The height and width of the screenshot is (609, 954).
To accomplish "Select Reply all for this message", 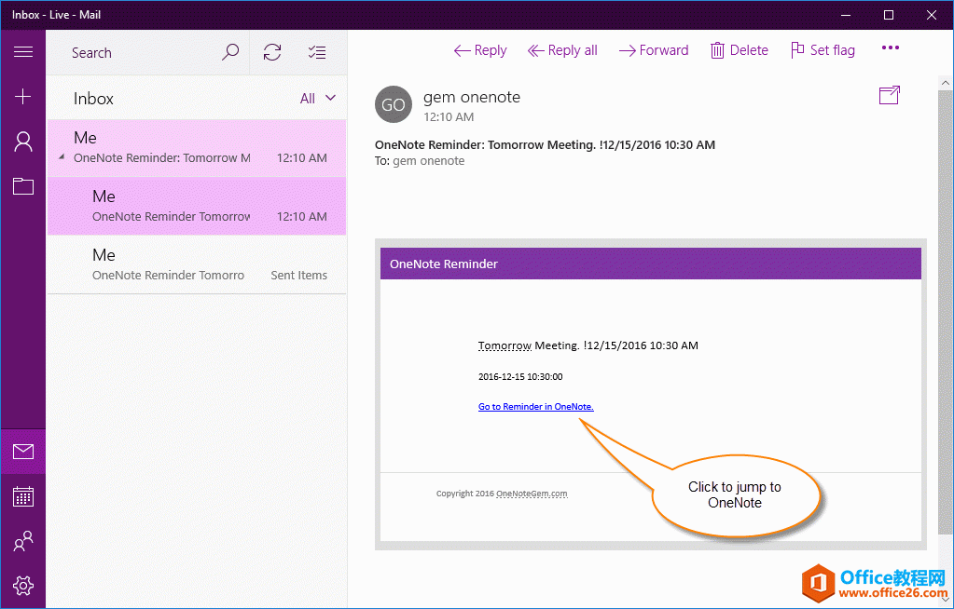I will coord(562,49).
